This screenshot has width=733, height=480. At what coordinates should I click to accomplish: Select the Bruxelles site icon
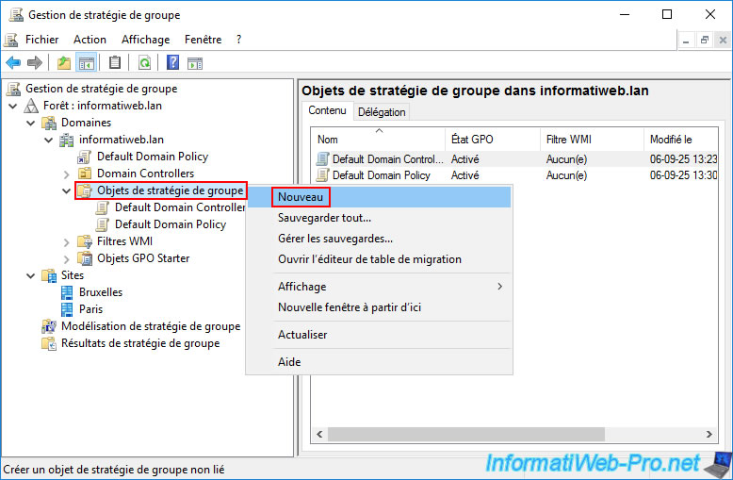67,292
